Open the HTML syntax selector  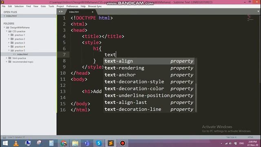point(250,137)
